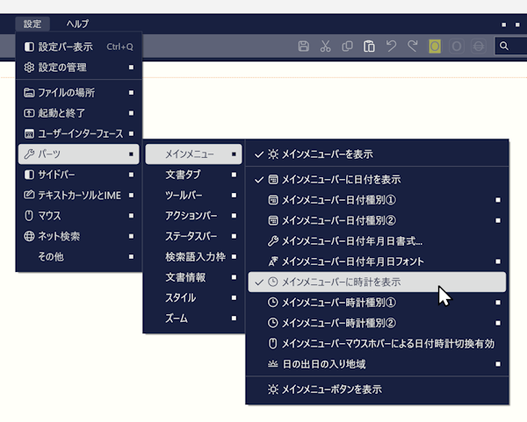527x422 pixels.
Task: Click the gear icon beside 設定の管理
Action: 29,67
